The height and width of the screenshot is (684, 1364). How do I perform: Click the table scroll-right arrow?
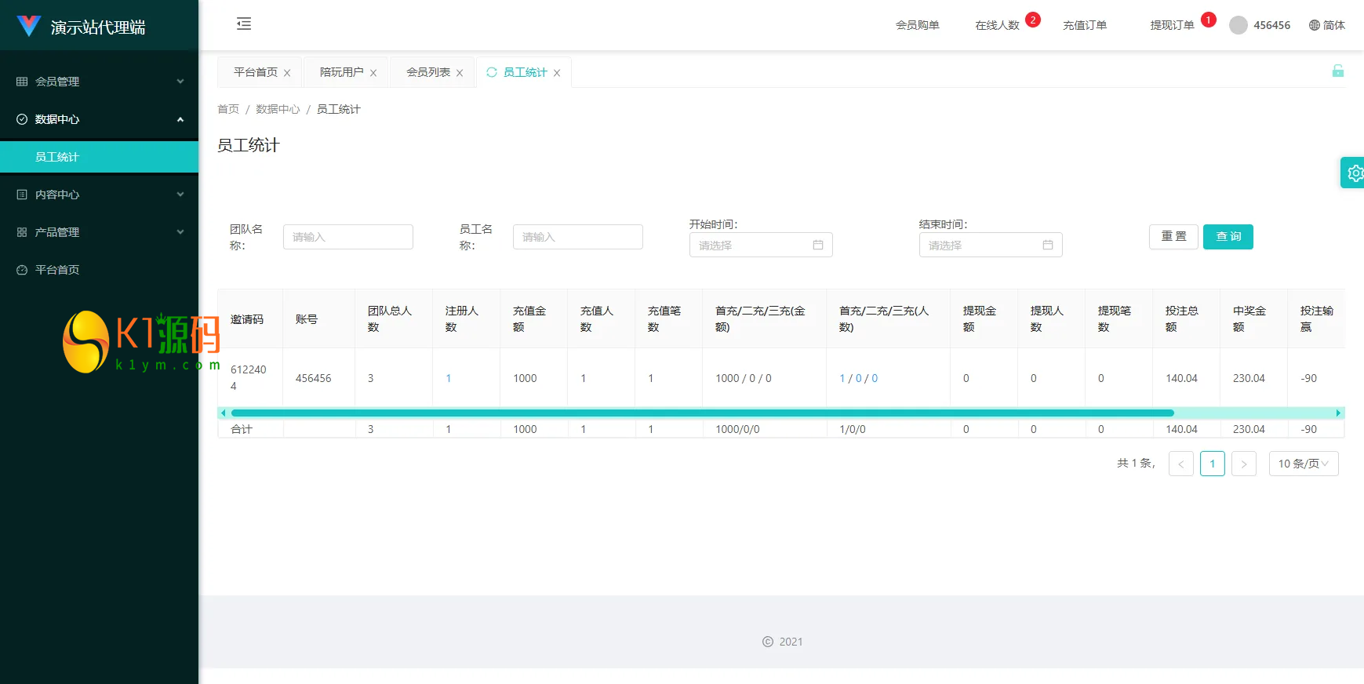[x=1338, y=413]
